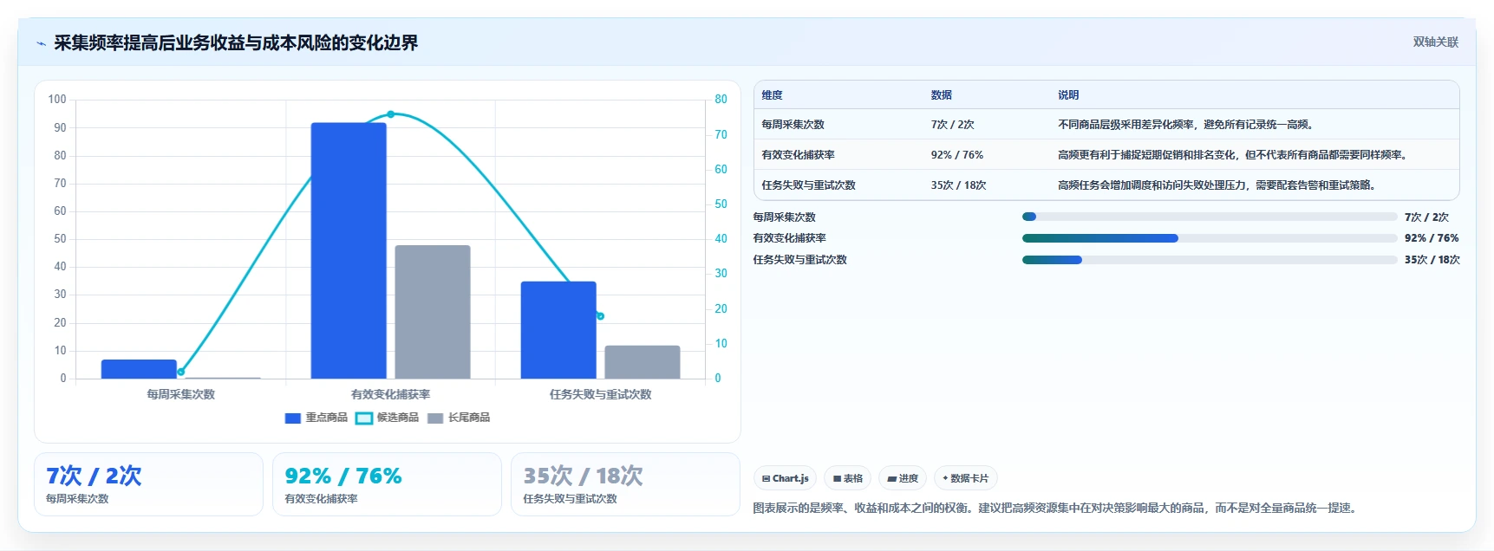1494x551 pixels.
Task: Click the 表格 chip icon
Action: (x=837, y=478)
